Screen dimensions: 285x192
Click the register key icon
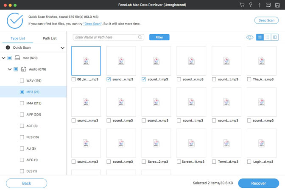pos(251,5)
